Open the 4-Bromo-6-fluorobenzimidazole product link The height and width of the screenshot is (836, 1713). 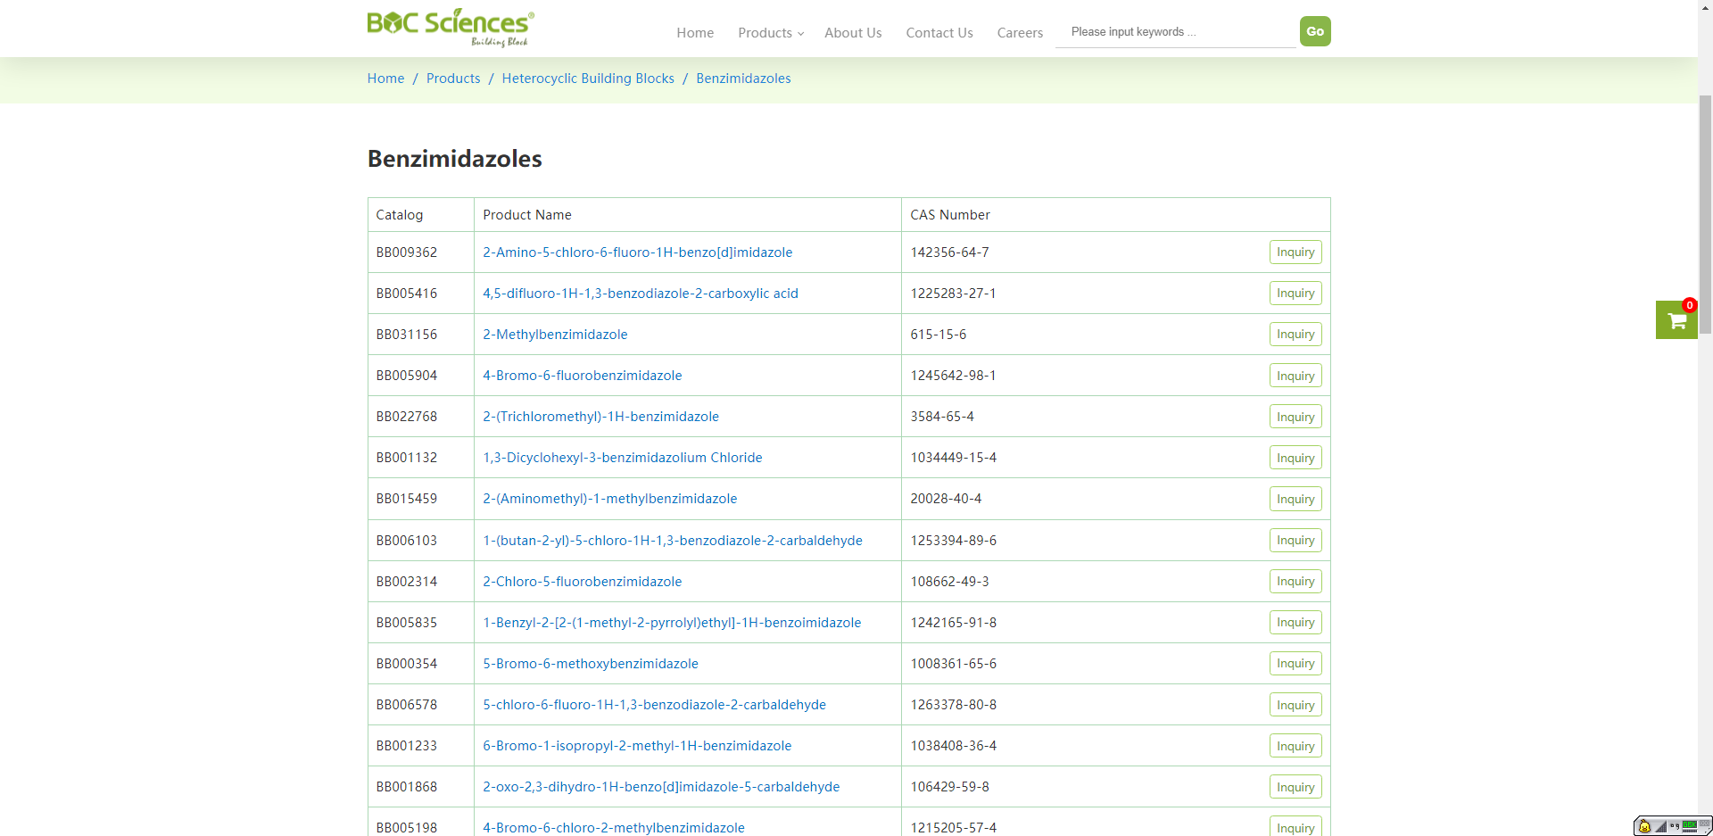point(582,376)
